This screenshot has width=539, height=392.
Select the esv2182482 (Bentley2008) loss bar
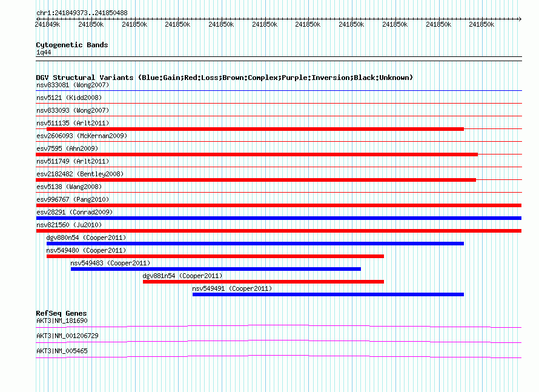(x=256, y=180)
